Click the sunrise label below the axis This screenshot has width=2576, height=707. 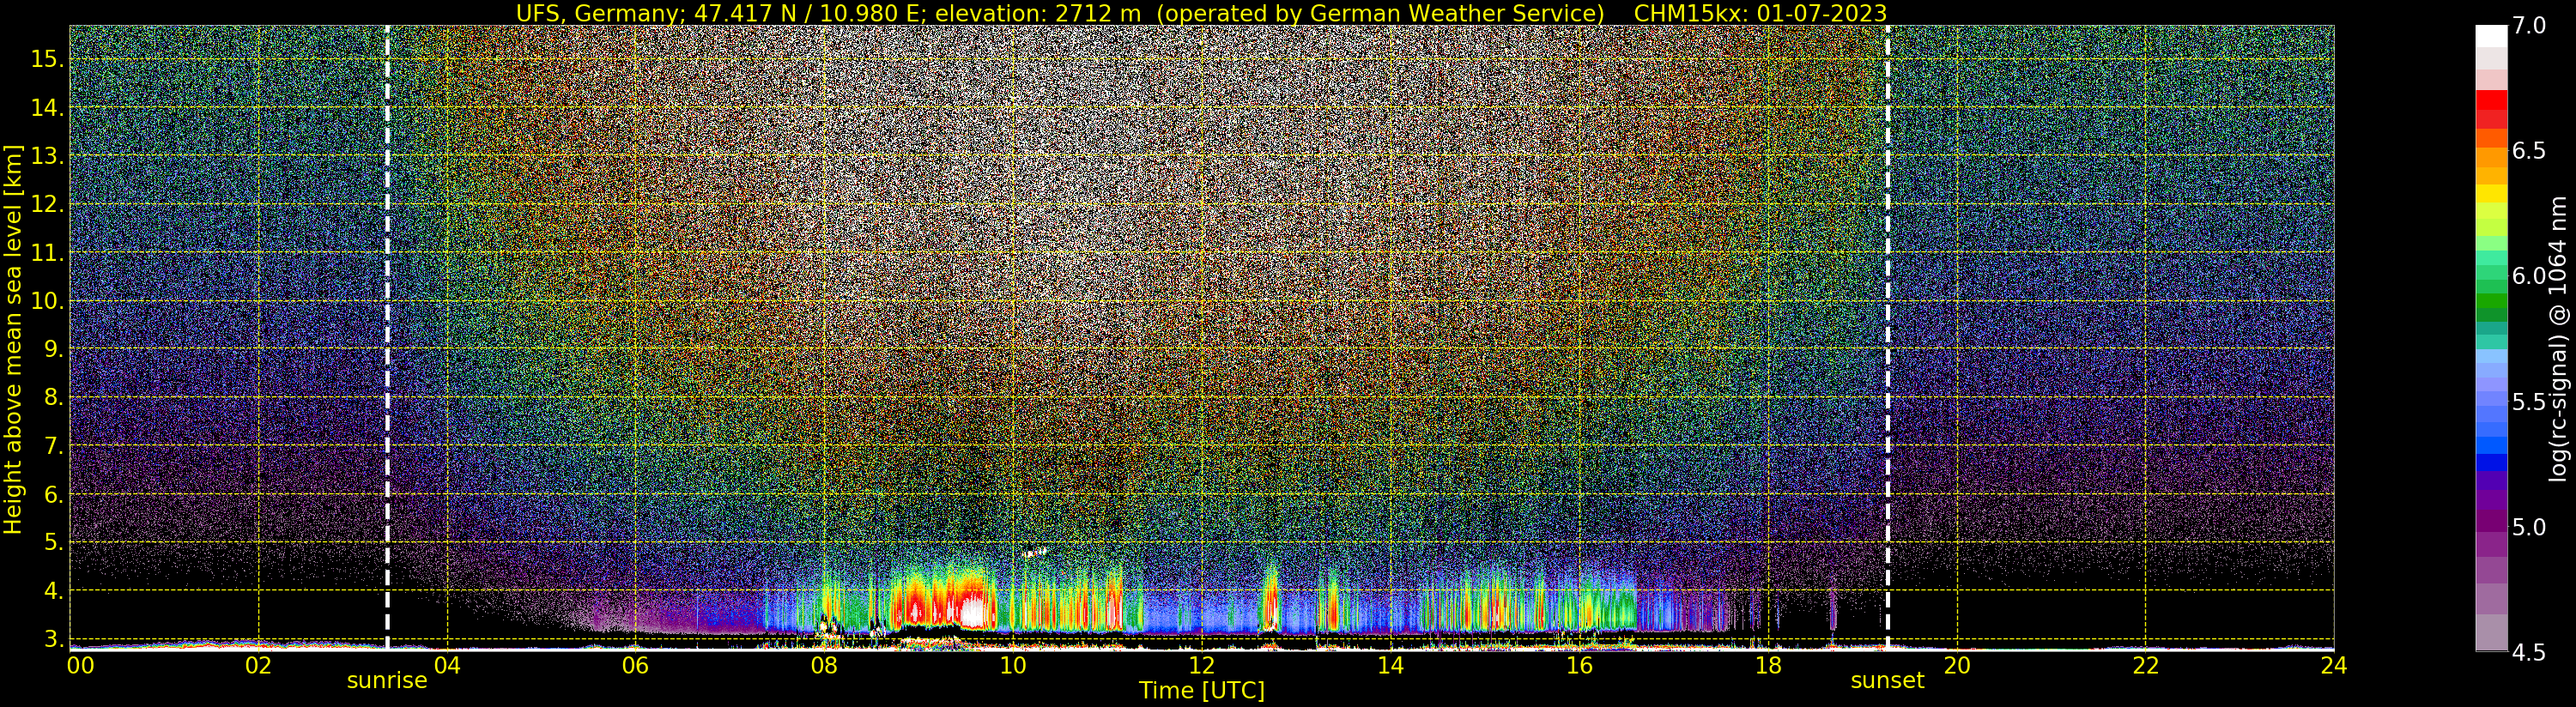(x=387, y=681)
